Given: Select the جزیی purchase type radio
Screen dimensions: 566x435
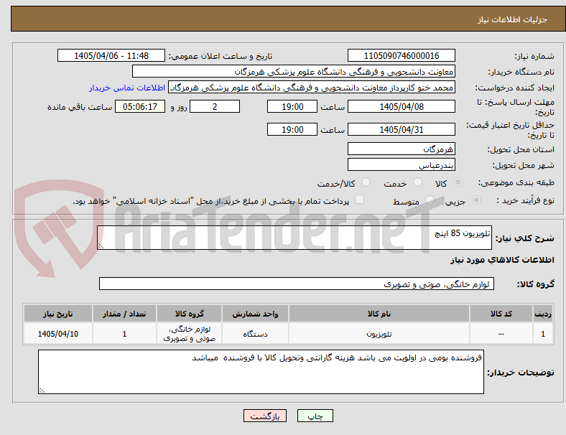Looking at the screenshot, I should [x=476, y=200].
